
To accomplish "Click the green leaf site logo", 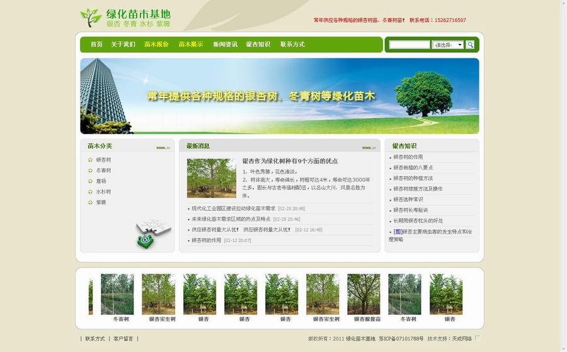I will coord(91,17).
